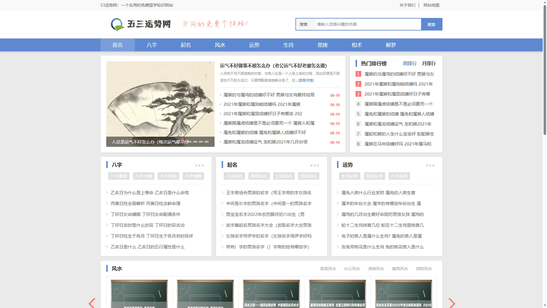This screenshot has width=547, height=308.
Task: Open 起名 in navigation bar
Action: pyautogui.click(x=186, y=45)
